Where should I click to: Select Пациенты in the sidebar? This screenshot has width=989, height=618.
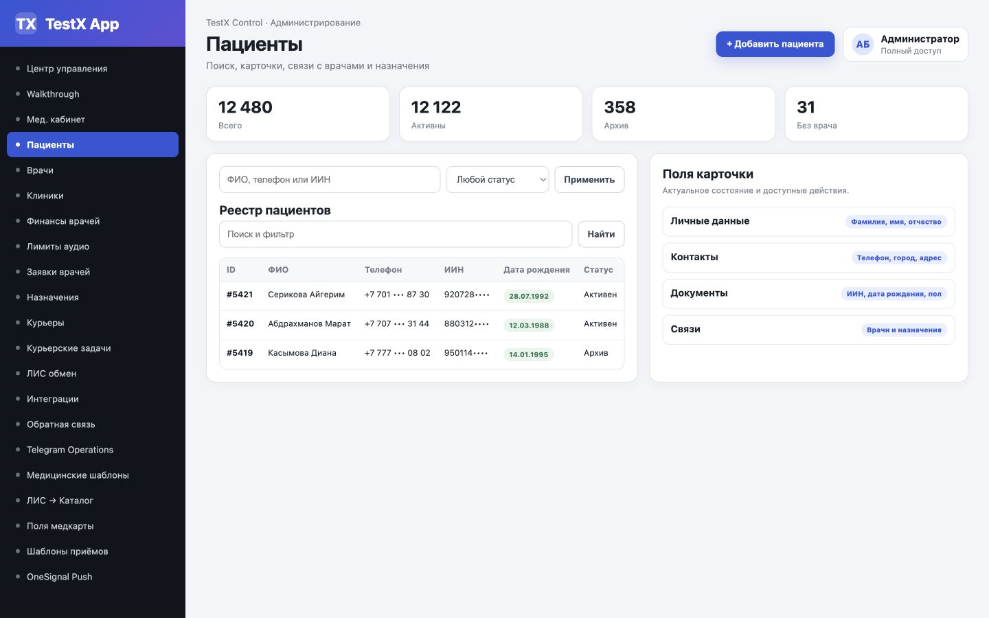click(x=93, y=145)
